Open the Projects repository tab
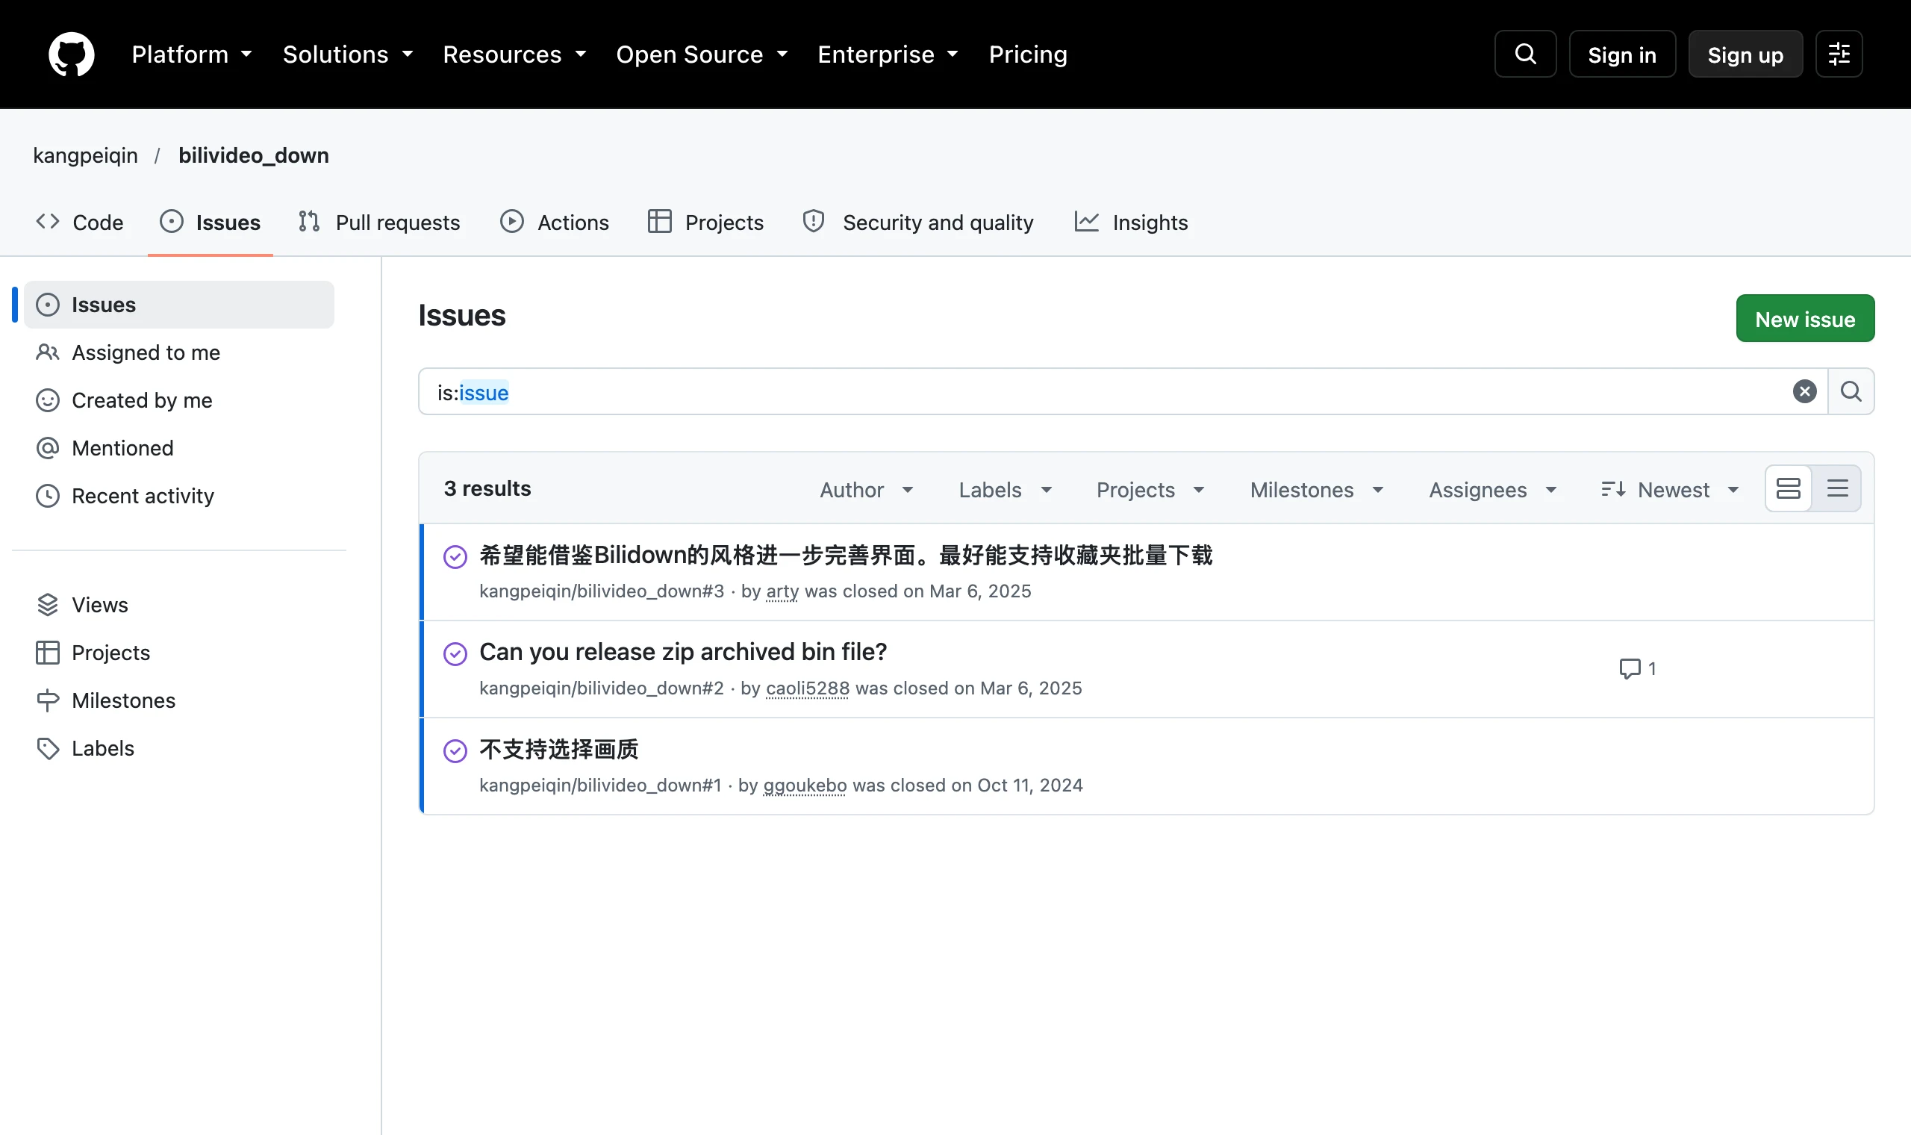This screenshot has height=1135, width=1911. (x=705, y=223)
